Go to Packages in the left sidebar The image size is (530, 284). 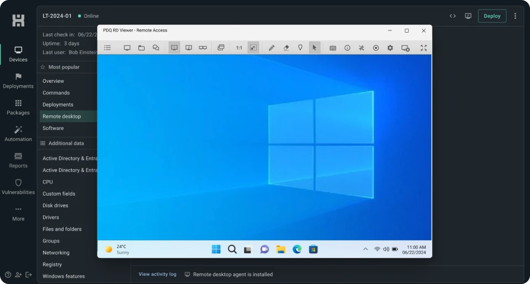click(18, 108)
